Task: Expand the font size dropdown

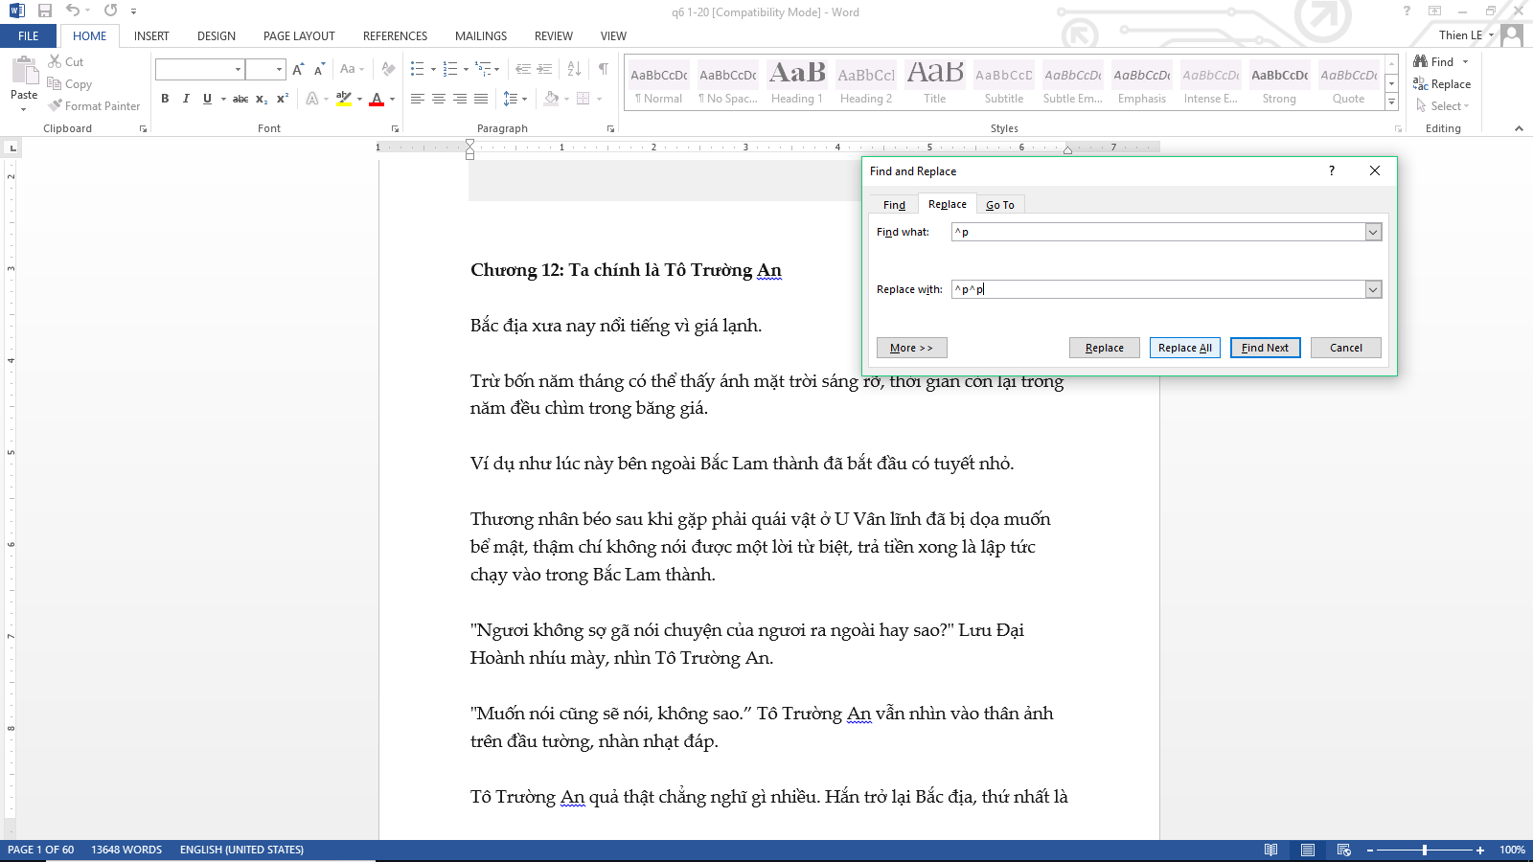Action: [279, 69]
